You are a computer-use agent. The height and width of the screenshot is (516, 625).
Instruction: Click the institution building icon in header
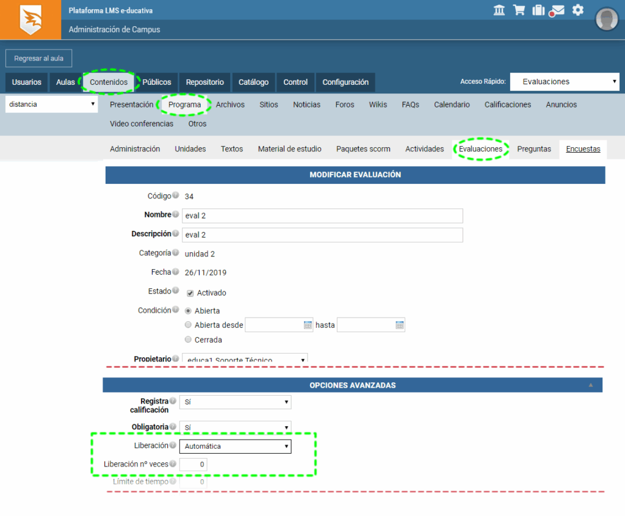499,10
